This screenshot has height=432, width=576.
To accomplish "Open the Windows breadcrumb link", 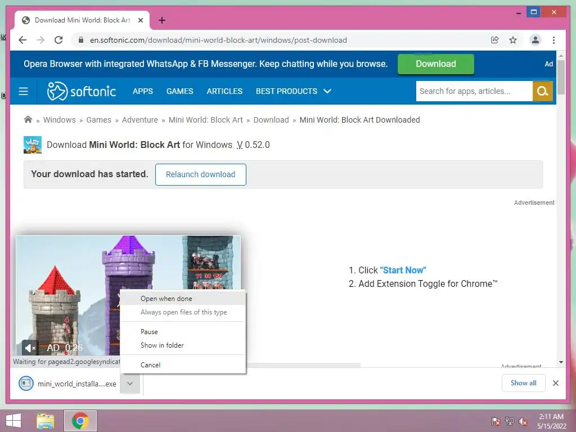I will (x=60, y=120).
